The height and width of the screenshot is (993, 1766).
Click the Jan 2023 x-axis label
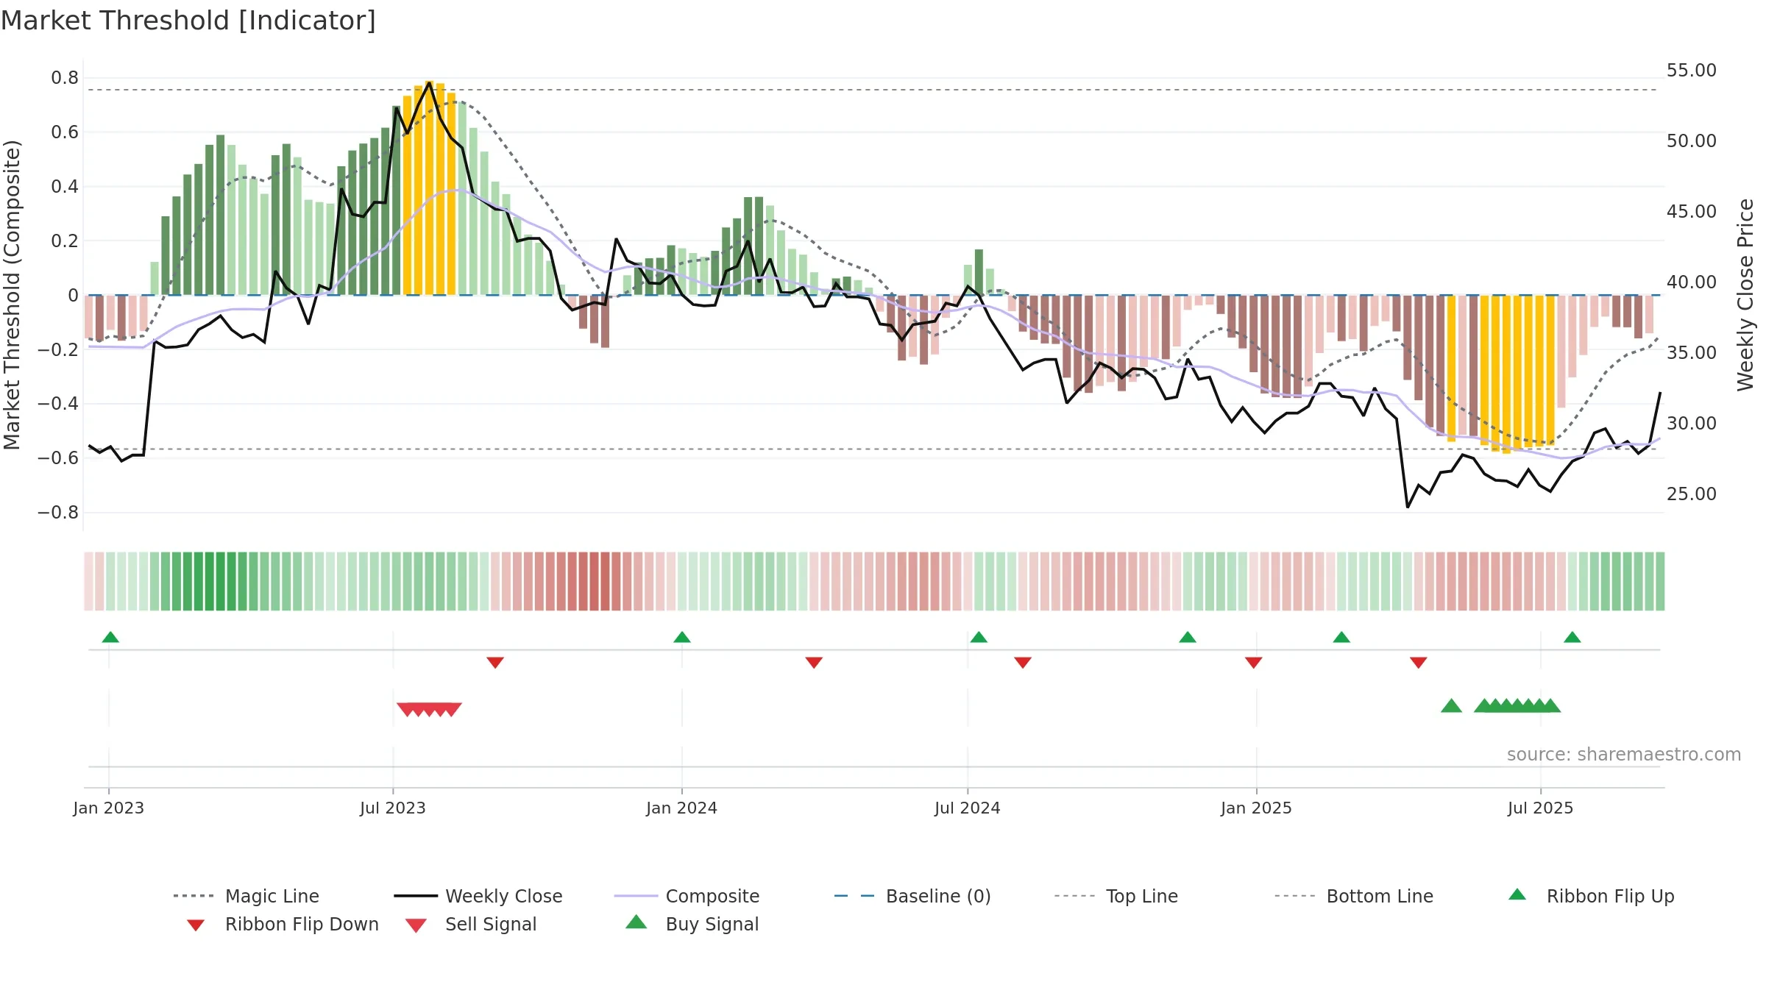click(109, 808)
